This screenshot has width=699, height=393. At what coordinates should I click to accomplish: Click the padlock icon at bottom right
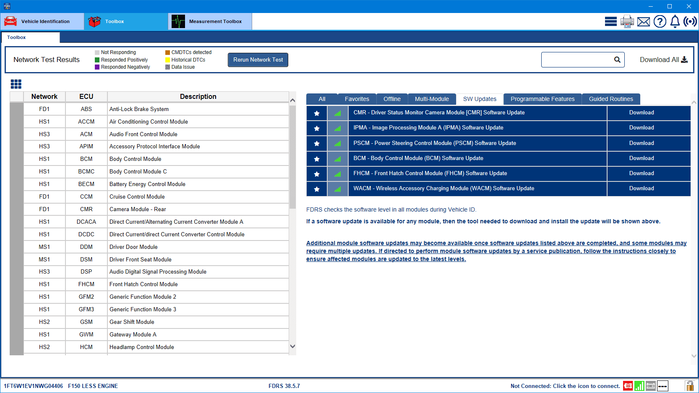tap(689, 386)
